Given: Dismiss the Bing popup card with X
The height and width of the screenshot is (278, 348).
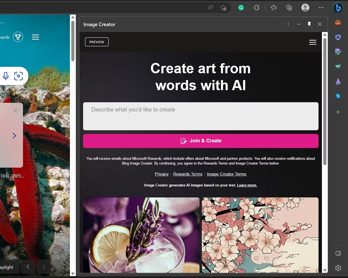Looking at the screenshot, I should pos(15,111).
